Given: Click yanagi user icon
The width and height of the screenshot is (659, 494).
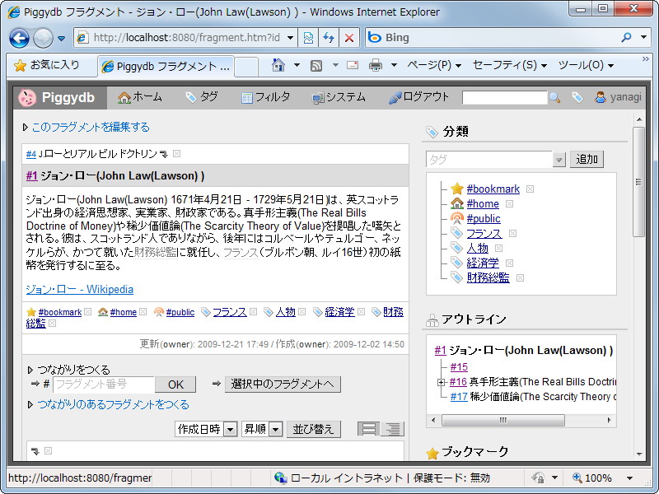Looking at the screenshot, I should 601,97.
